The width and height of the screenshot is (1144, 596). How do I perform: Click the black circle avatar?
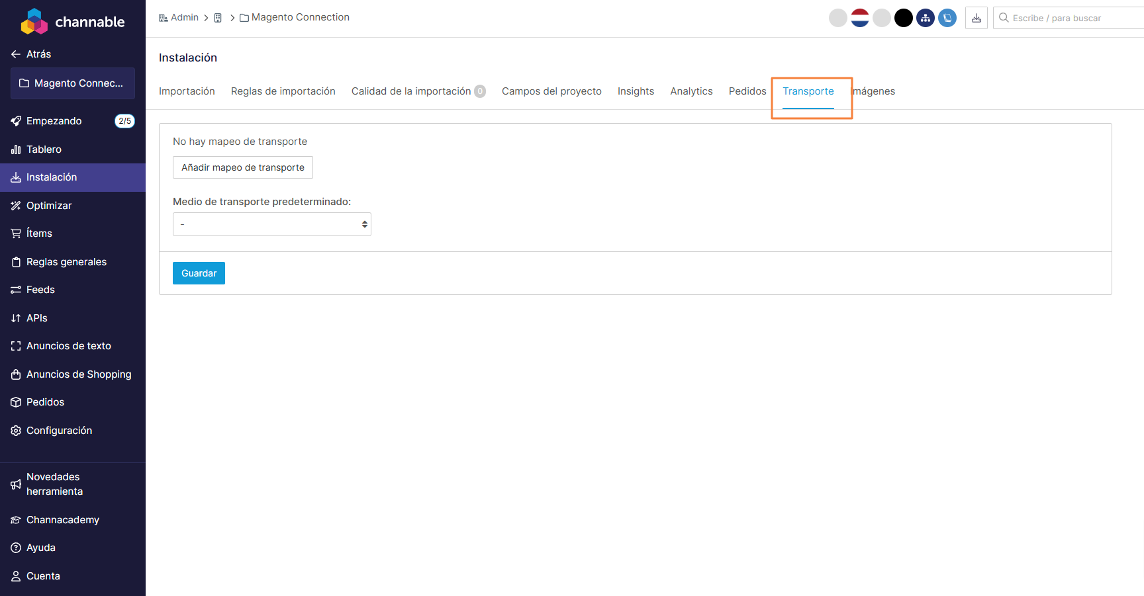(904, 18)
